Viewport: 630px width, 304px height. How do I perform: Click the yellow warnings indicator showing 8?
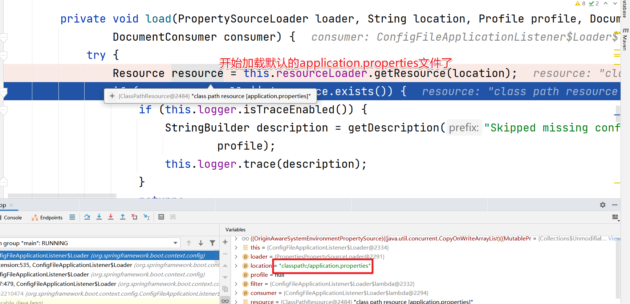tap(580, 4)
